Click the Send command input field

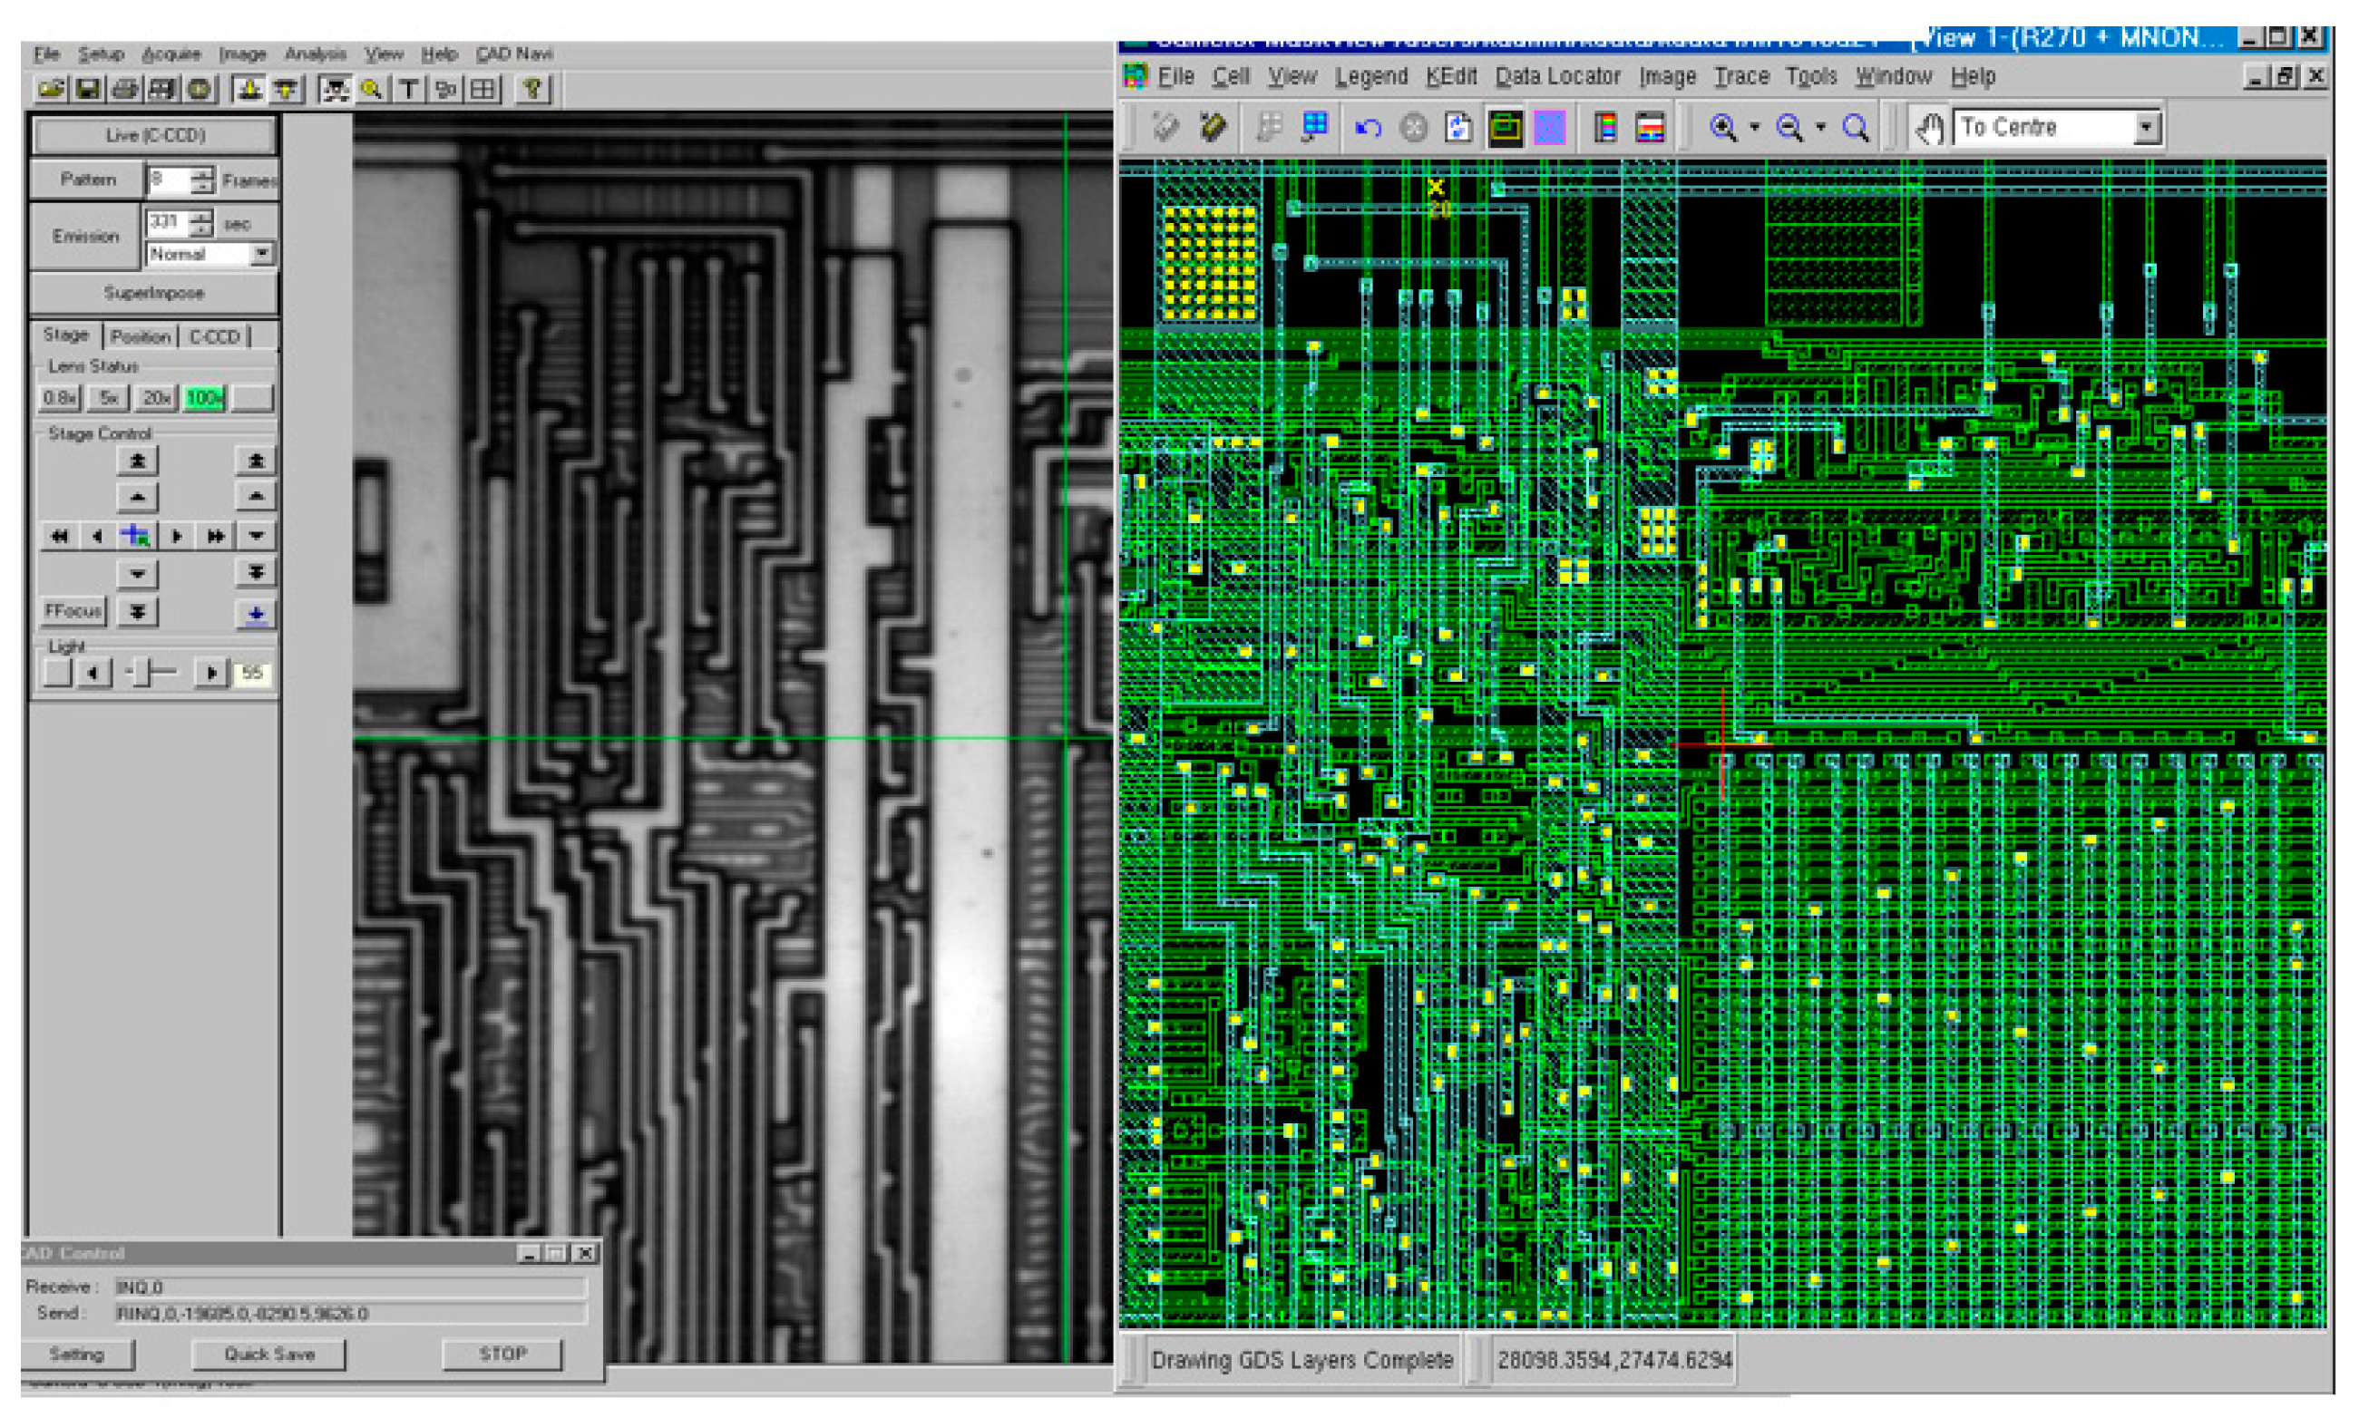[354, 1313]
